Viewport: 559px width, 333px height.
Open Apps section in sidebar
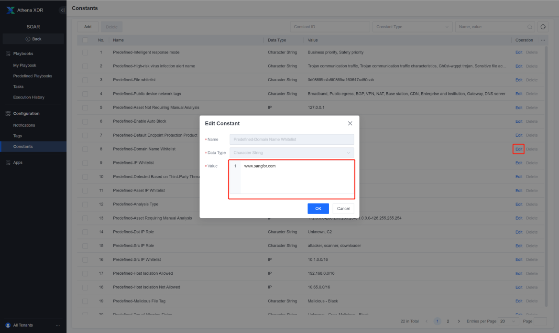pyautogui.click(x=18, y=162)
